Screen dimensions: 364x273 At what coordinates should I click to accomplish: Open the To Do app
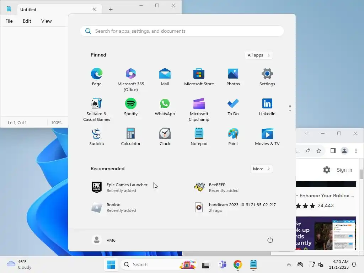(x=233, y=107)
